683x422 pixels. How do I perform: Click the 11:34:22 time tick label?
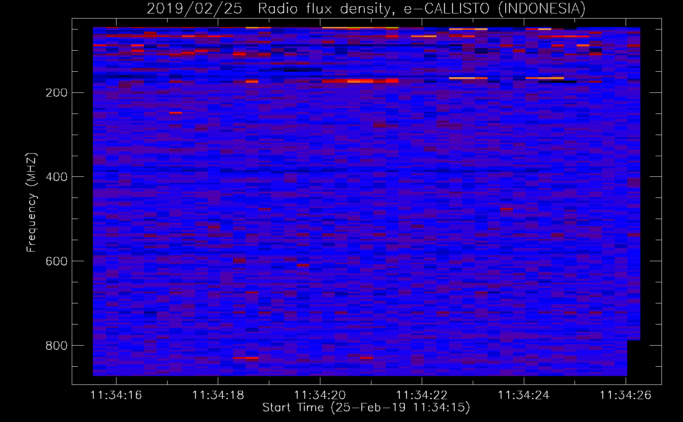pos(422,395)
